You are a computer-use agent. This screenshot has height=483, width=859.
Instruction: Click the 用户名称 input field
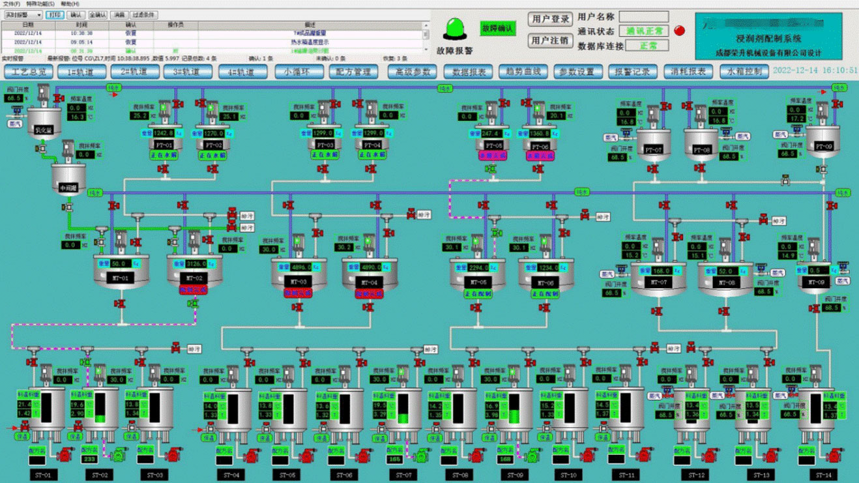(643, 17)
